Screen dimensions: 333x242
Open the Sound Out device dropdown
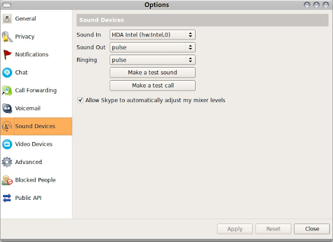[152, 47]
